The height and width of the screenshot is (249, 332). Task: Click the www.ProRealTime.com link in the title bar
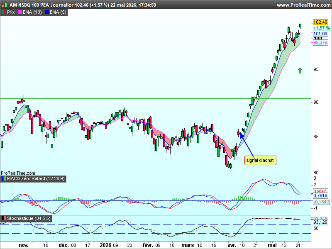point(303,5)
